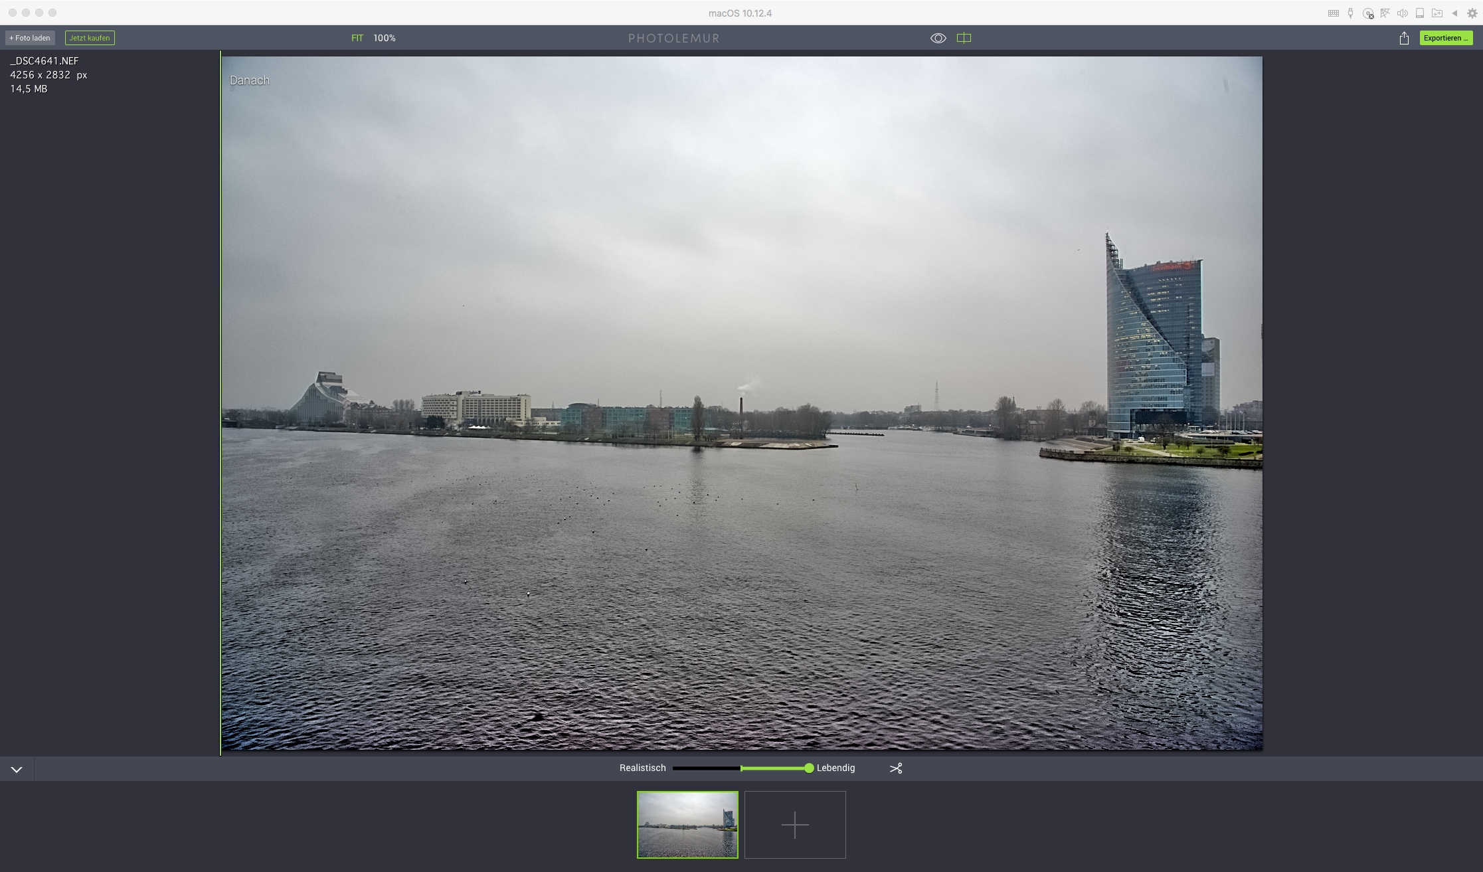Click the CD/DVD disc icon
Image resolution: width=1483 pixels, height=872 pixels.
pyautogui.click(x=1368, y=13)
